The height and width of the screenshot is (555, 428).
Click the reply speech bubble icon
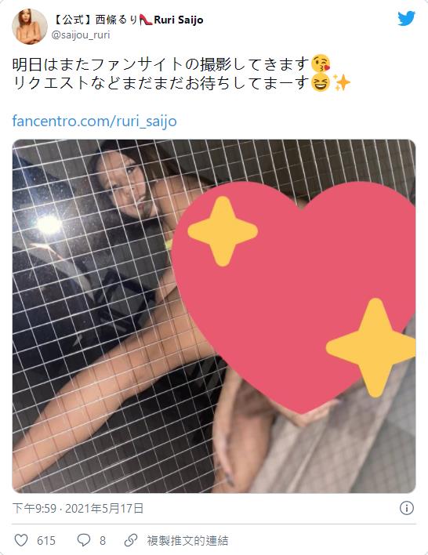tap(84, 540)
